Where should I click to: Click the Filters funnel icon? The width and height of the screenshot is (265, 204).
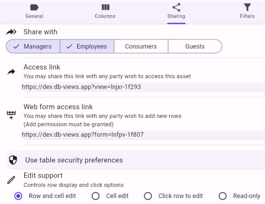pyautogui.click(x=247, y=7)
